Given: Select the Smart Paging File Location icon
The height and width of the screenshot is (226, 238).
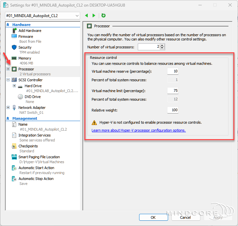Looking at the screenshot, I should click(x=14, y=157).
